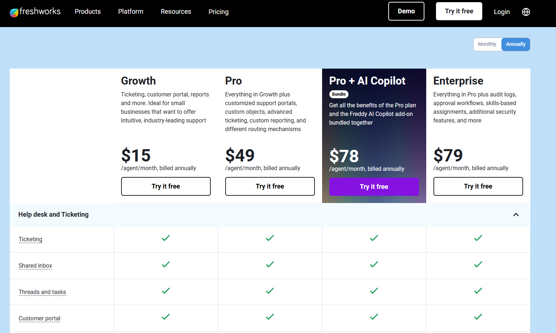Click the Enterprise checkmark for Shared inbox
This screenshot has width=556, height=333.
pos(478,264)
